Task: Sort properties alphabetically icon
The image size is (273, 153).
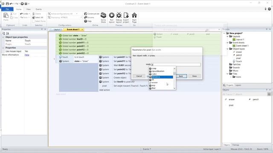Action: [x=8, y=33]
